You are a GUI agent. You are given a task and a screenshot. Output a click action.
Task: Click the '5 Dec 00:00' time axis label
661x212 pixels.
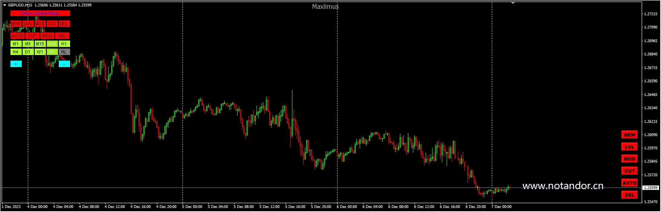tap(192, 207)
